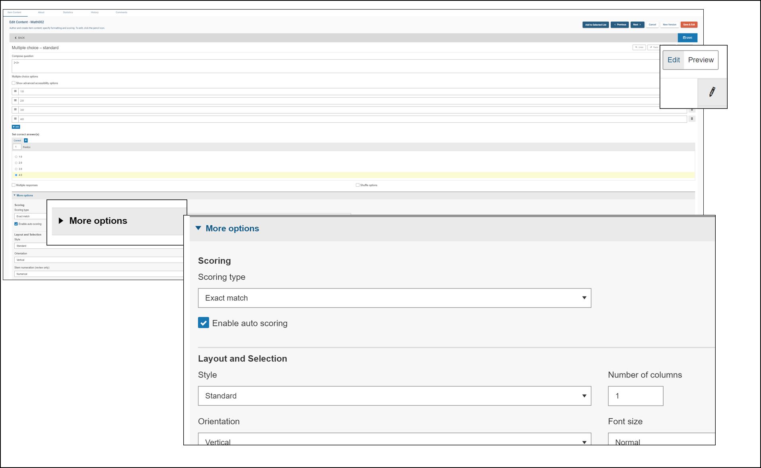Image resolution: width=761 pixels, height=468 pixels.
Task: Click the option 1.0 text field
Action: pos(339,91)
